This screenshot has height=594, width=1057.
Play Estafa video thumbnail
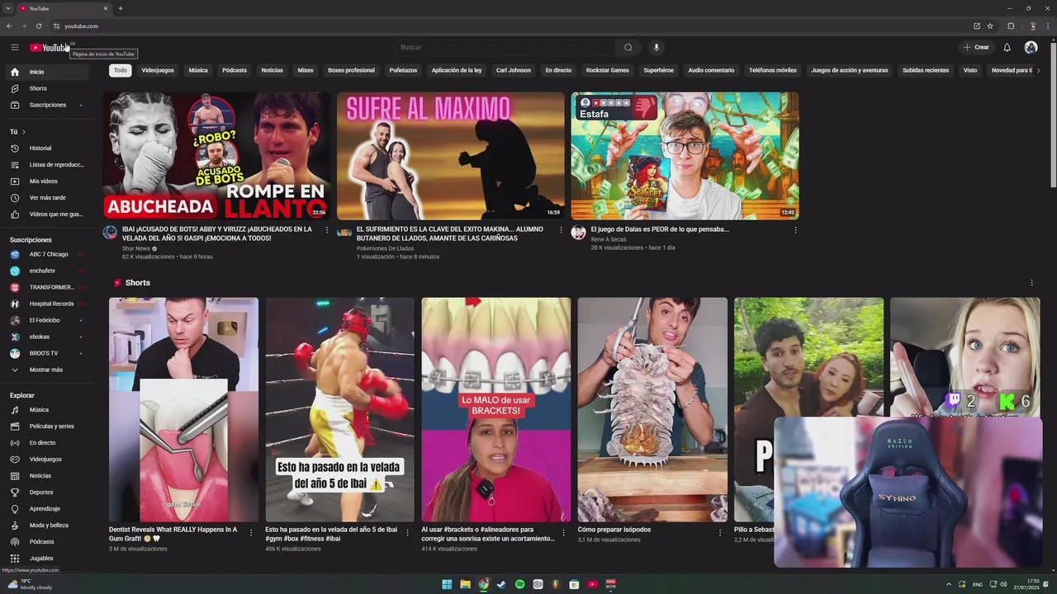(x=685, y=156)
